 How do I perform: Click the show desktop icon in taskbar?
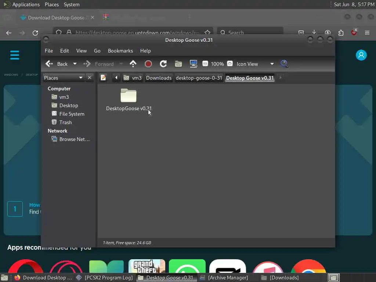4,278
